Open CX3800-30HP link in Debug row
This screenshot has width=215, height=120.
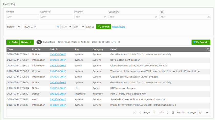(58, 94)
